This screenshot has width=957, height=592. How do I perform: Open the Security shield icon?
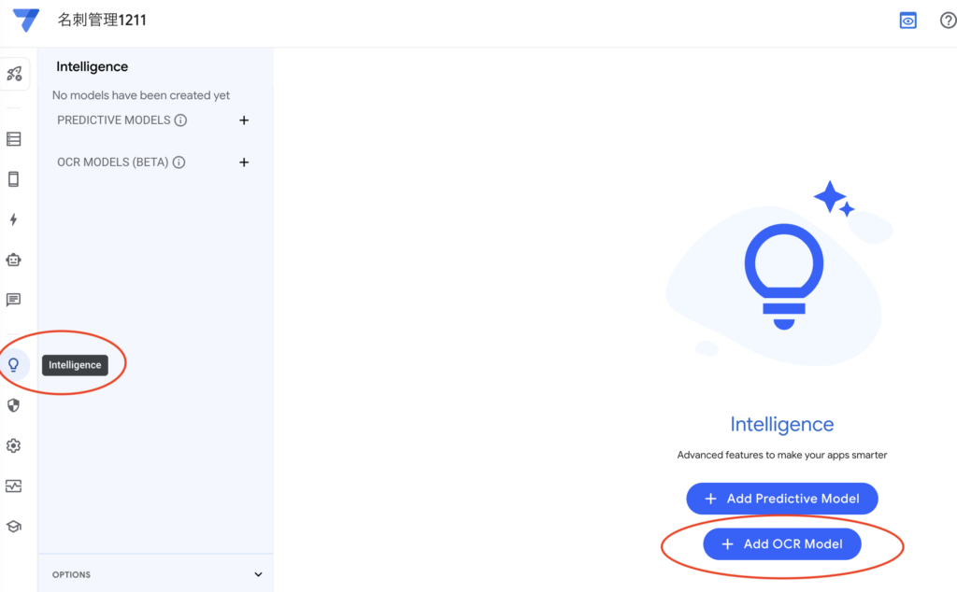click(14, 405)
